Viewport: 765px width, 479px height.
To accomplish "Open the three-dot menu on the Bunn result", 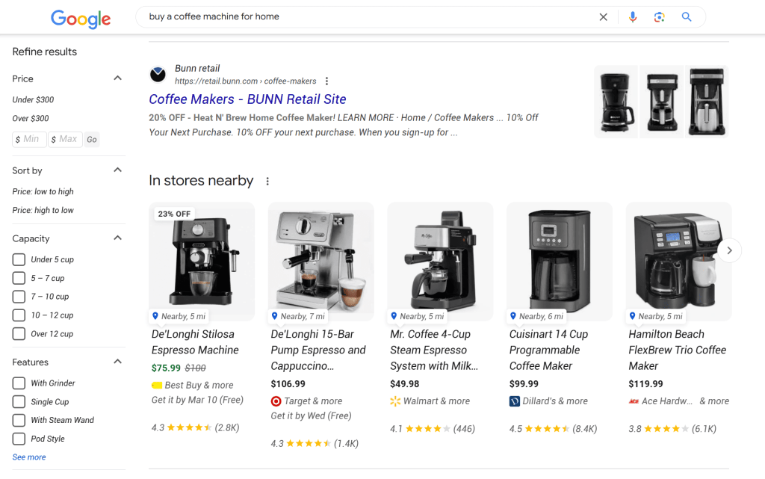I will pyautogui.click(x=326, y=81).
